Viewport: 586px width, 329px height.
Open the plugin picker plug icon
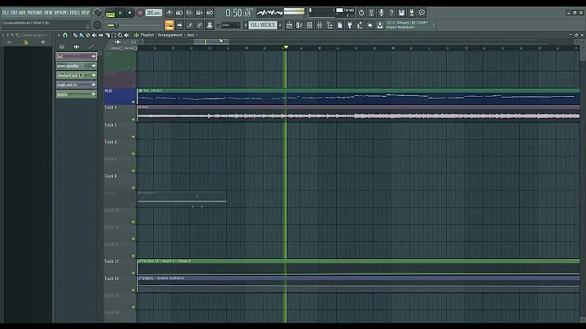tap(350, 25)
